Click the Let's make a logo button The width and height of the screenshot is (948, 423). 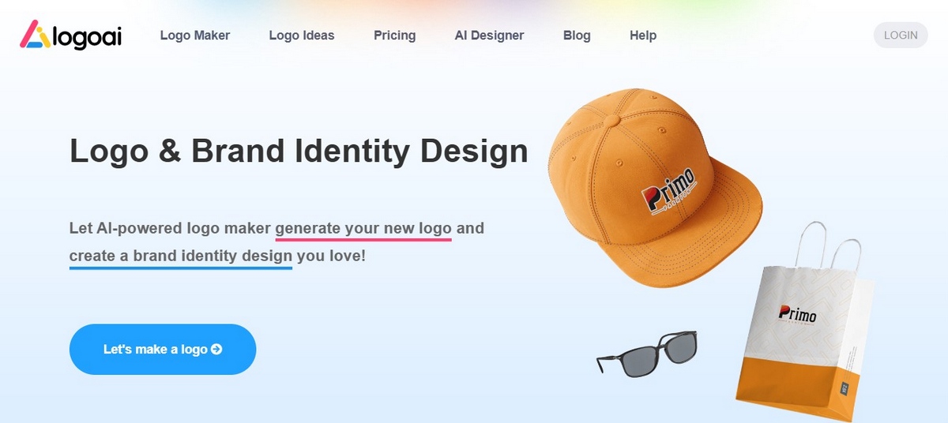(163, 349)
